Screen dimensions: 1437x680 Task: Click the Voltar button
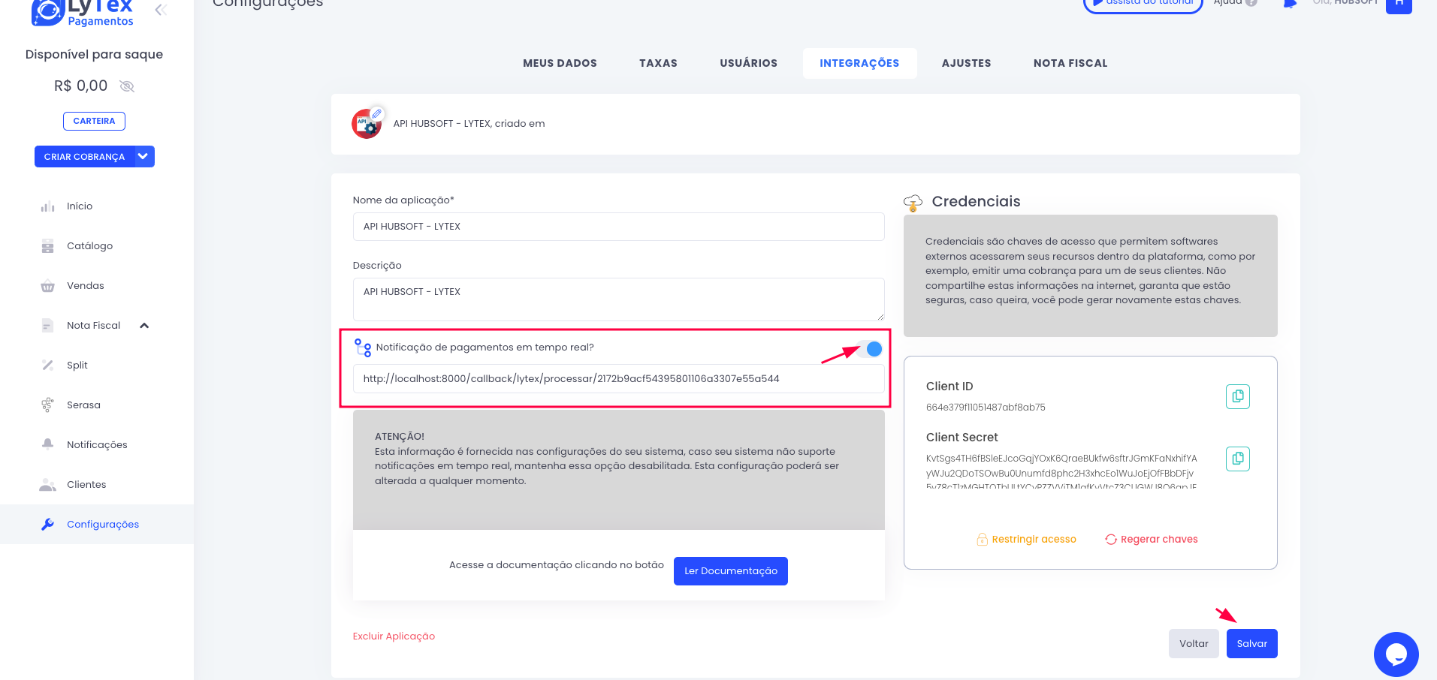point(1194,644)
